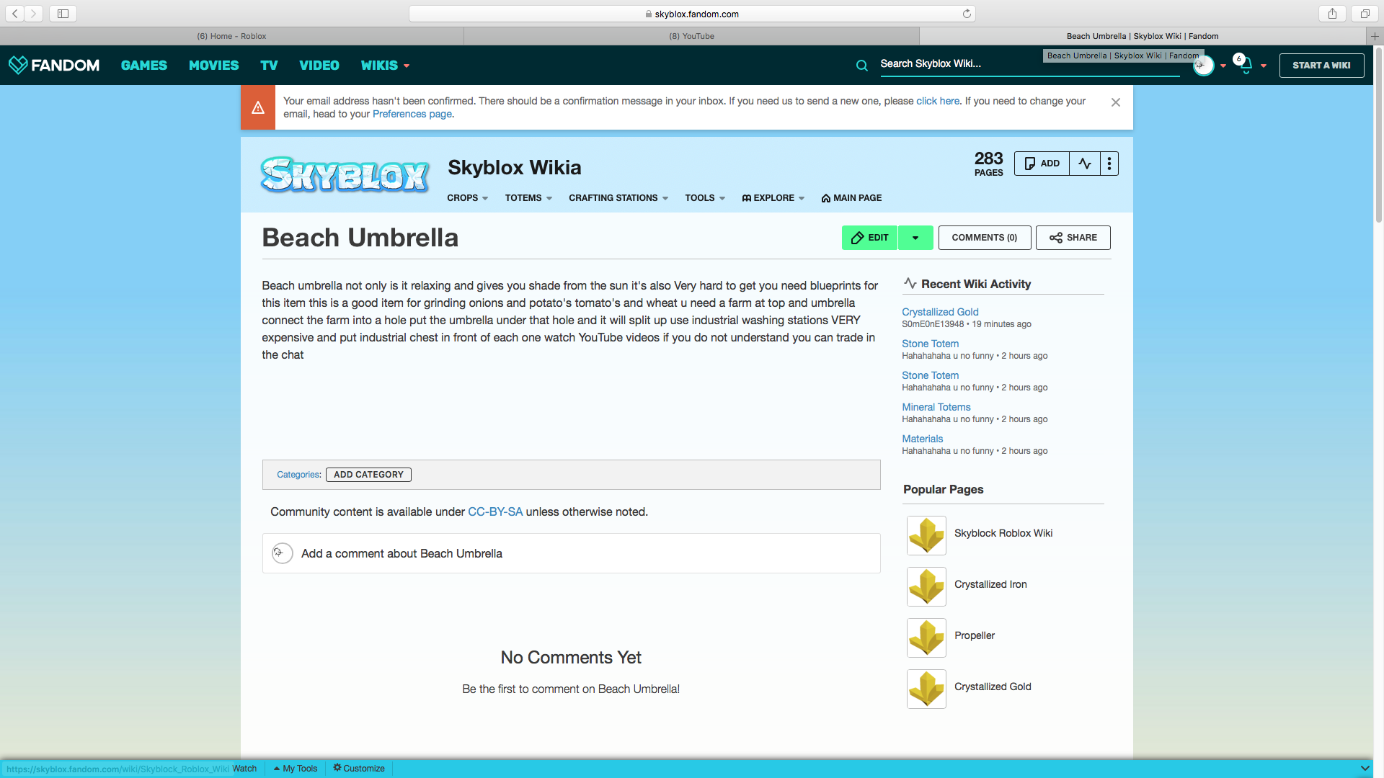Switch to the YouTube tab
The image size is (1384, 778).
[x=691, y=36]
